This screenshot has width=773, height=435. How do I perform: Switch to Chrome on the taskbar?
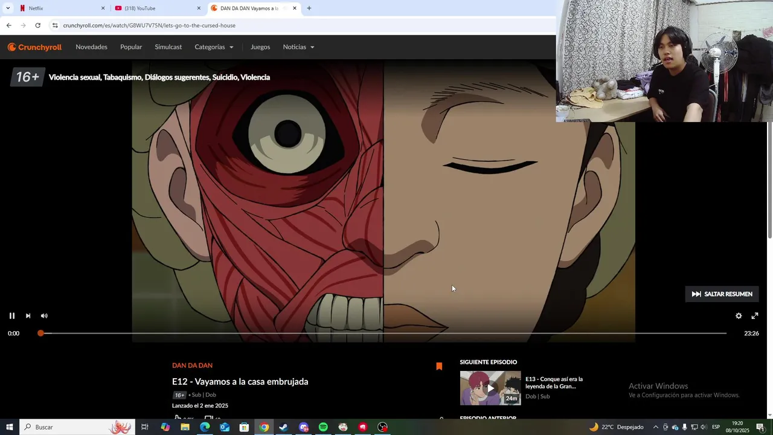click(264, 427)
